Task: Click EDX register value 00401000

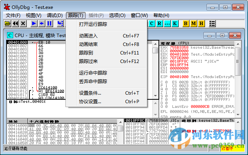Action: point(179,55)
